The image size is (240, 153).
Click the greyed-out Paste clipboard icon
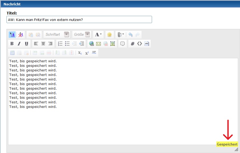(31, 35)
